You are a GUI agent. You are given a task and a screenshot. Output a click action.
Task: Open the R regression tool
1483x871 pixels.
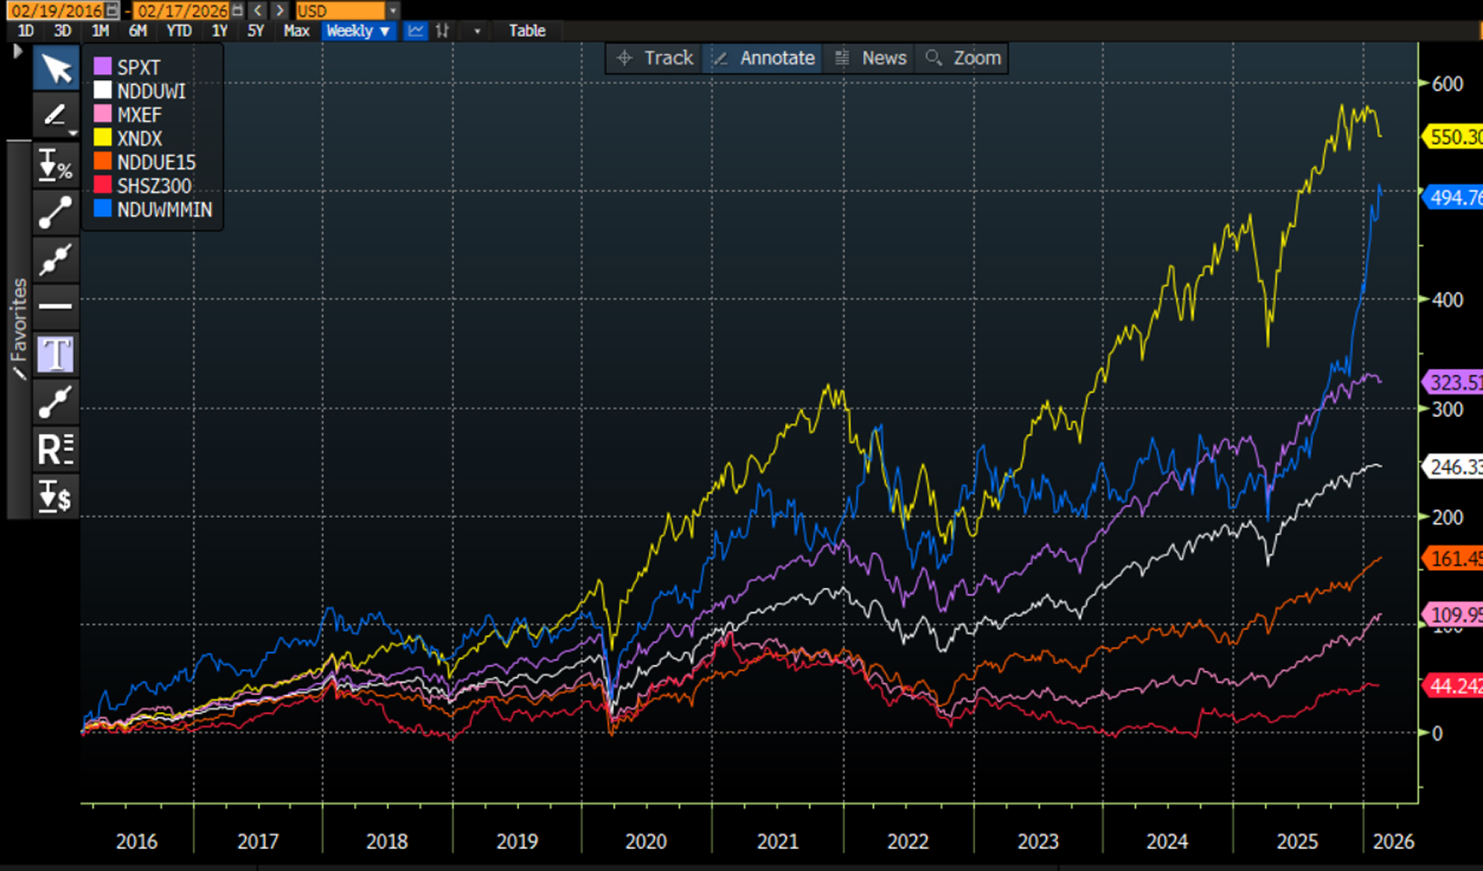[x=56, y=449]
